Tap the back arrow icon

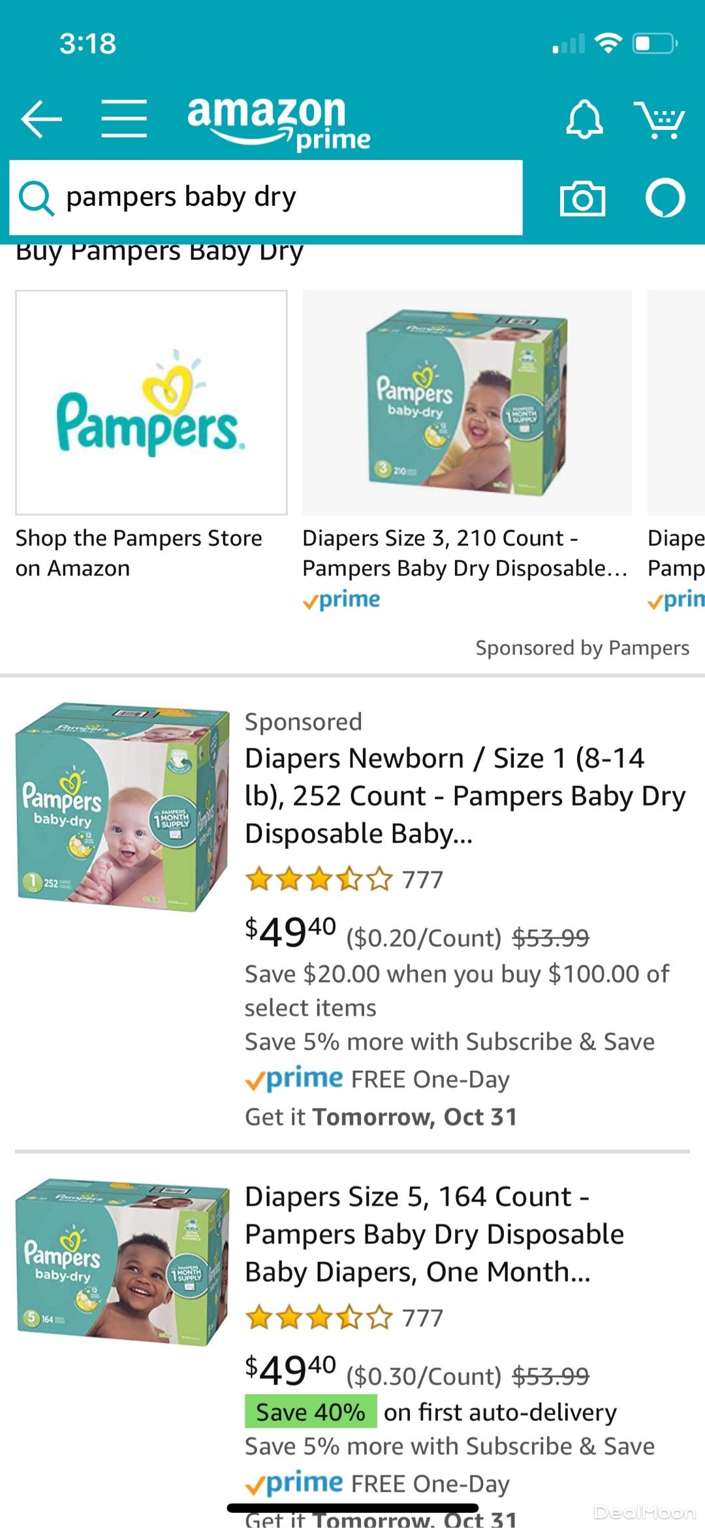click(x=42, y=119)
